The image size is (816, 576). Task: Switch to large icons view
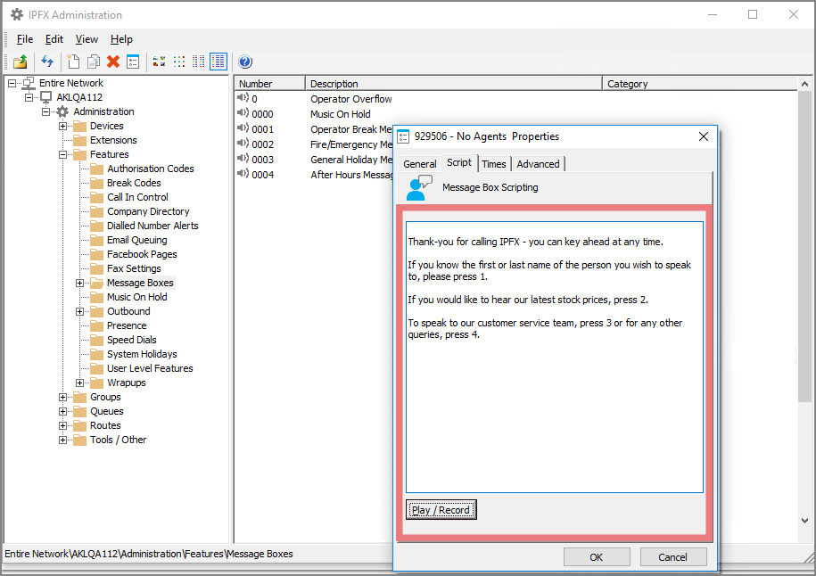click(x=160, y=62)
